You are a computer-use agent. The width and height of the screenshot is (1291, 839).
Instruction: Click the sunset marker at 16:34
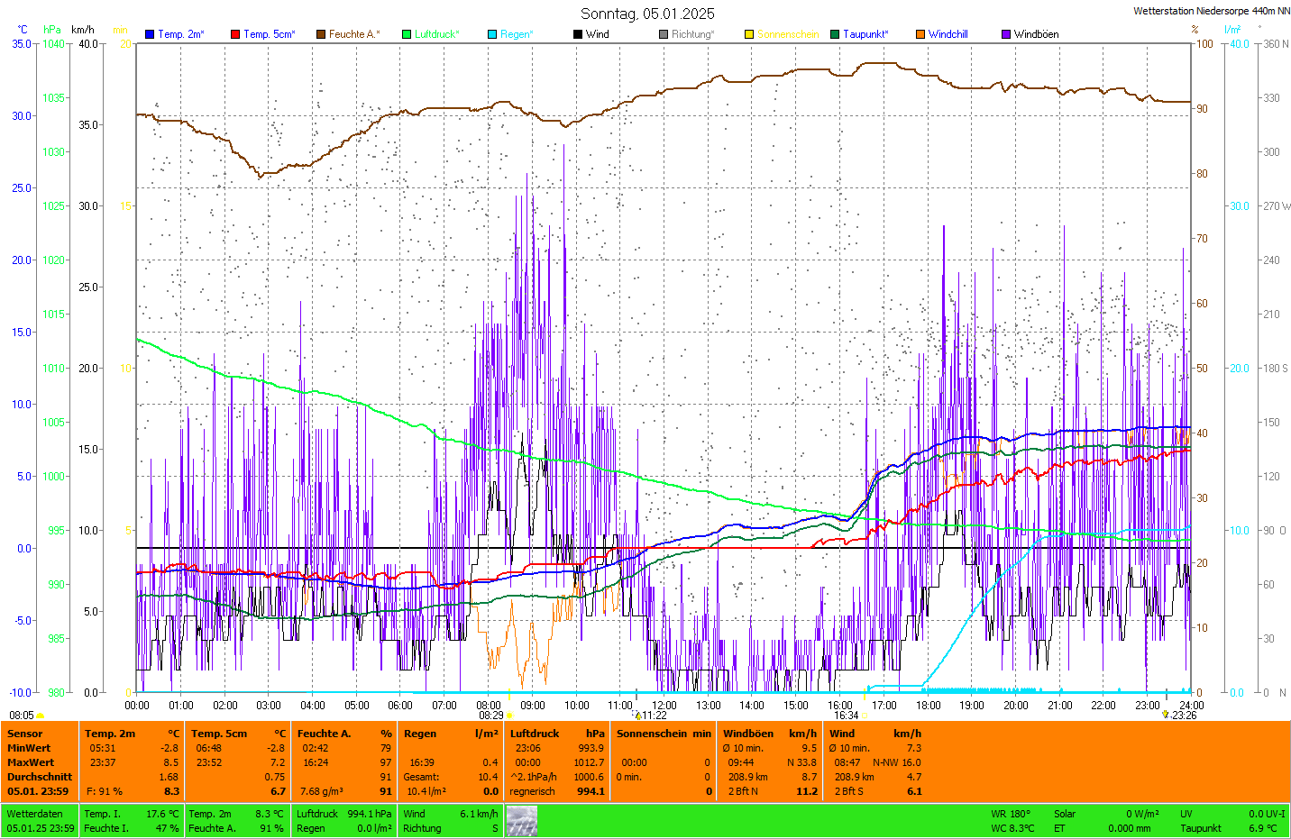pyautogui.click(x=864, y=716)
